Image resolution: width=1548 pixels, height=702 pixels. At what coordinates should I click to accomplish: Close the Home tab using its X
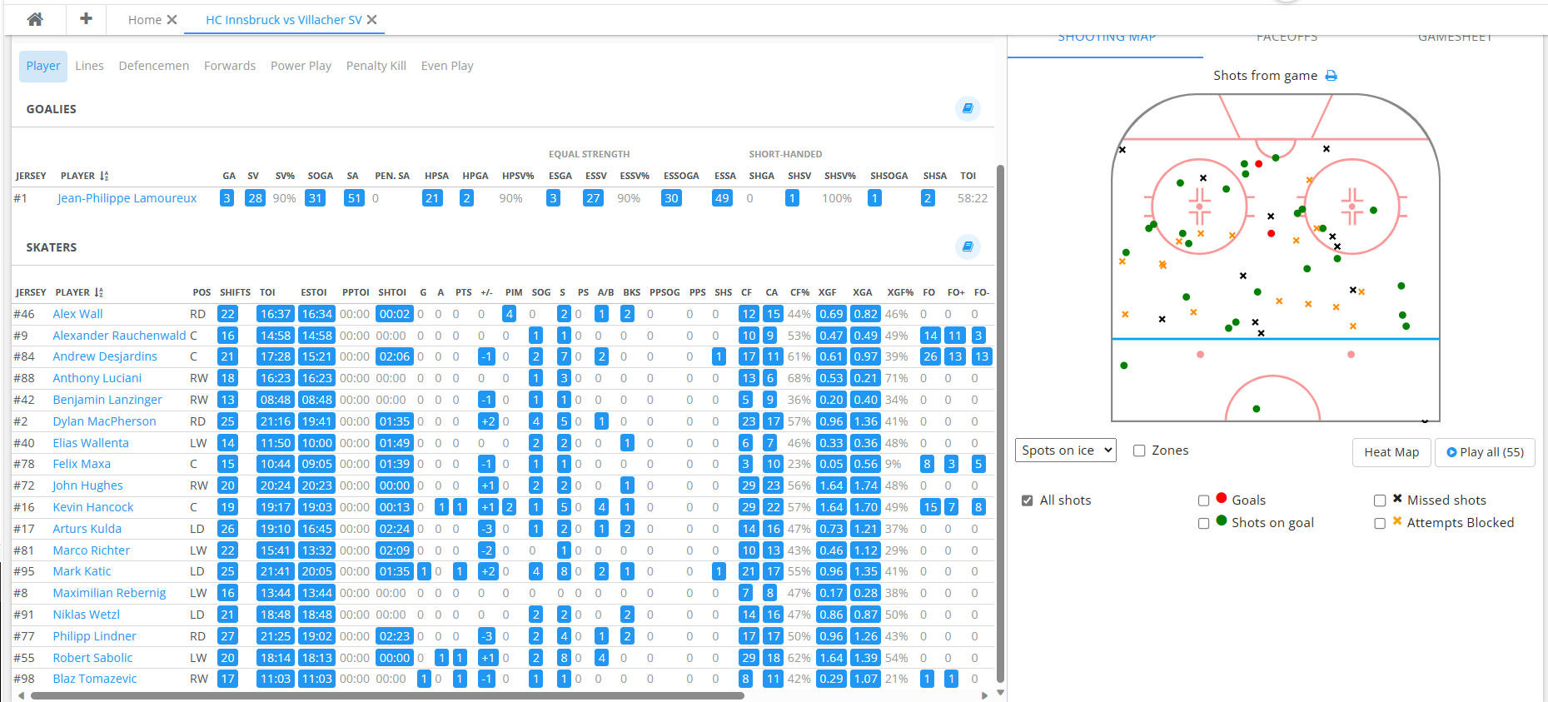point(172,20)
